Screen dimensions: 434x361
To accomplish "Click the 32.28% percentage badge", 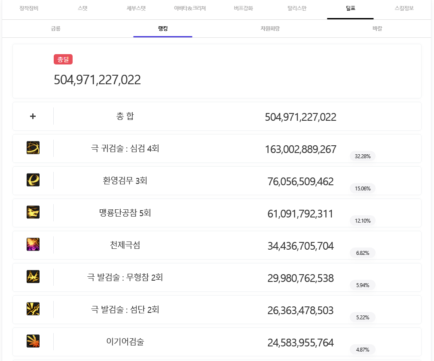I will click(x=363, y=156).
